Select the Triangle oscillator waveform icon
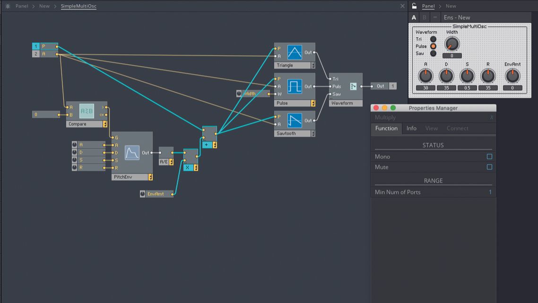The height and width of the screenshot is (303, 538). click(x=295, y=51)
